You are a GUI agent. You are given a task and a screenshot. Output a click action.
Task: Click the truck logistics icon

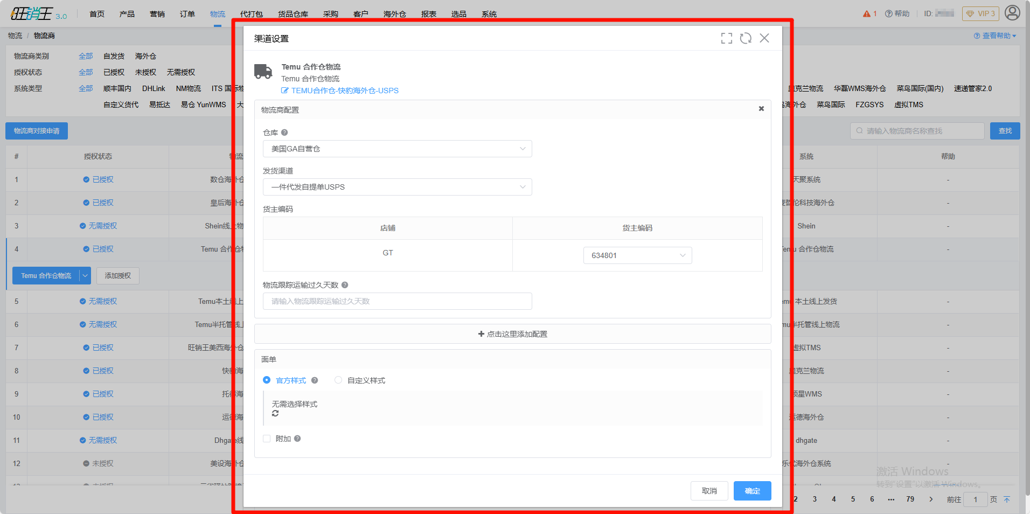pos(263,71)
